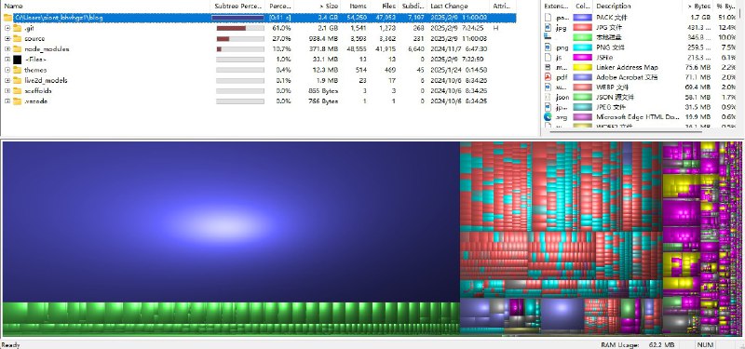745x349 pixels.
Task: Expand the .git folder tree node
Action: pyautogui.click(x=7, y=28)
